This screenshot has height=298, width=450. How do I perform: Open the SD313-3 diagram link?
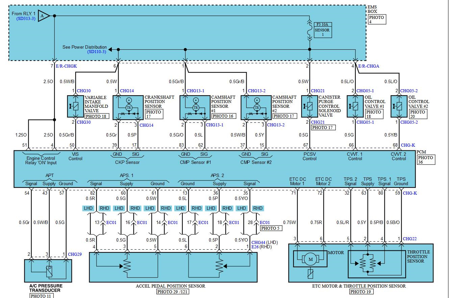[x=26, y=19]
